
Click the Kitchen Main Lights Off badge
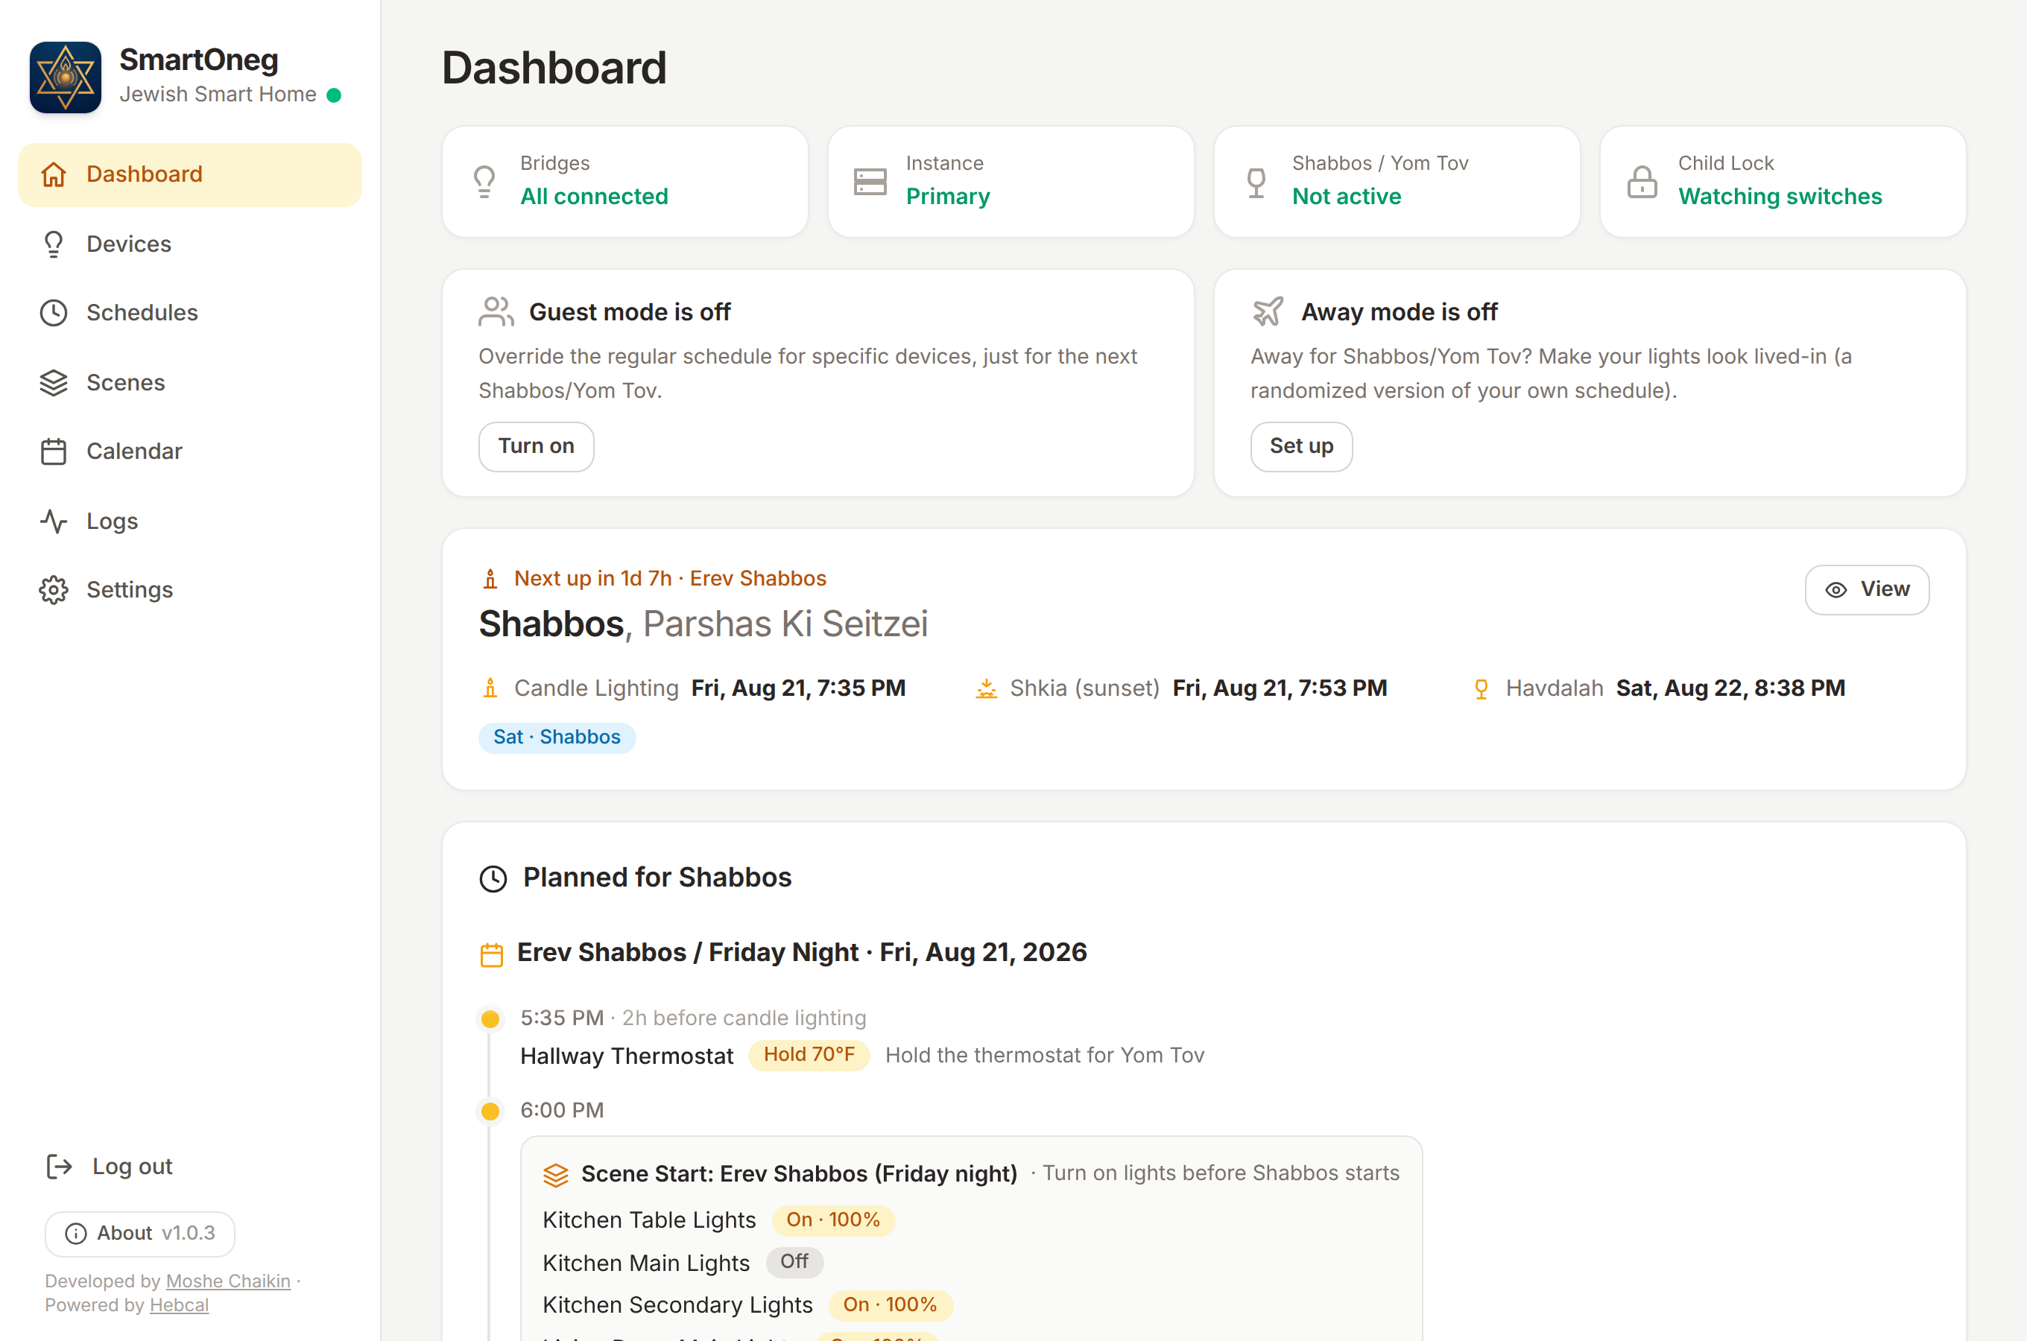tap(794, 1262)
